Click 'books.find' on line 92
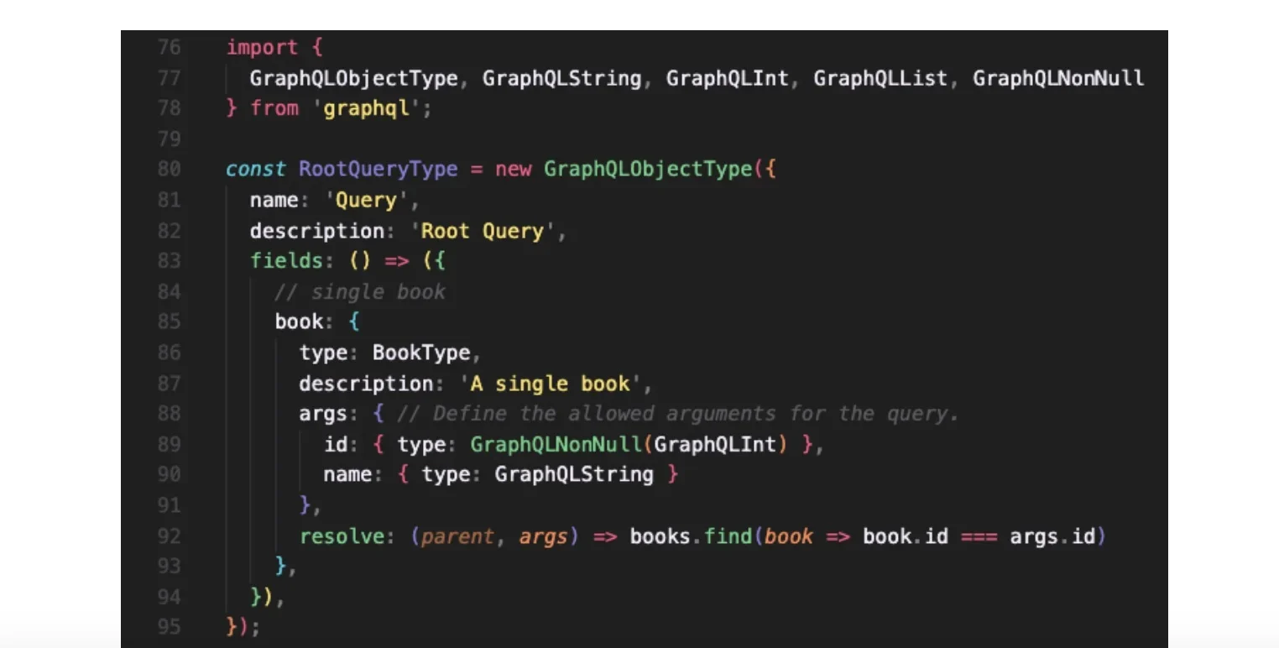 (x=691, y=536)
